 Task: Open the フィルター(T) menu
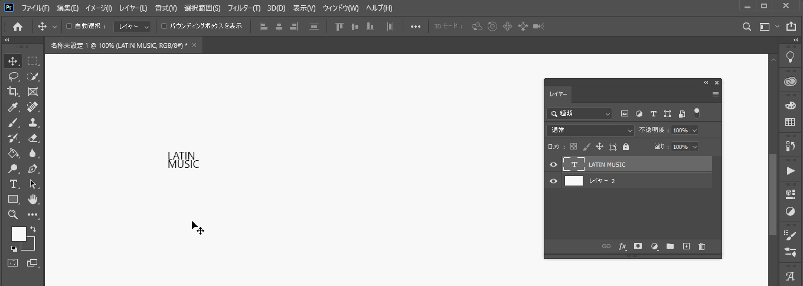[x=244, y=8]
